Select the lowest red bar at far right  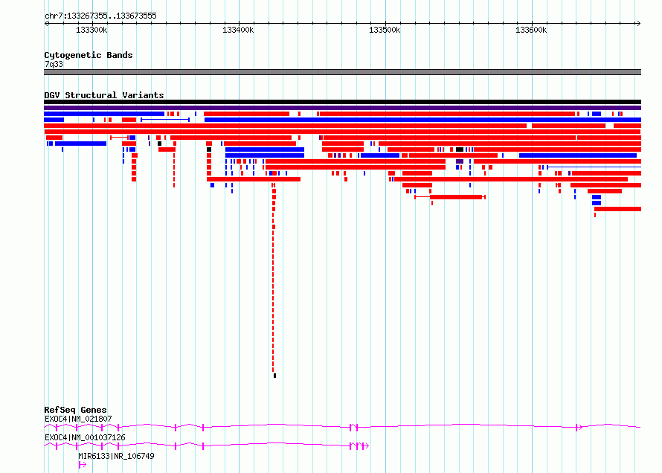click(617, 209)
